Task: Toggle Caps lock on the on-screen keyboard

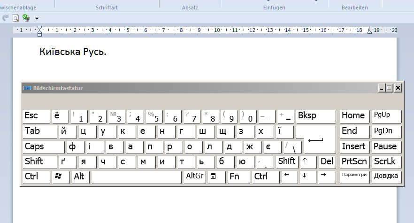Action: pyautogui.click(x=43, y=147)
